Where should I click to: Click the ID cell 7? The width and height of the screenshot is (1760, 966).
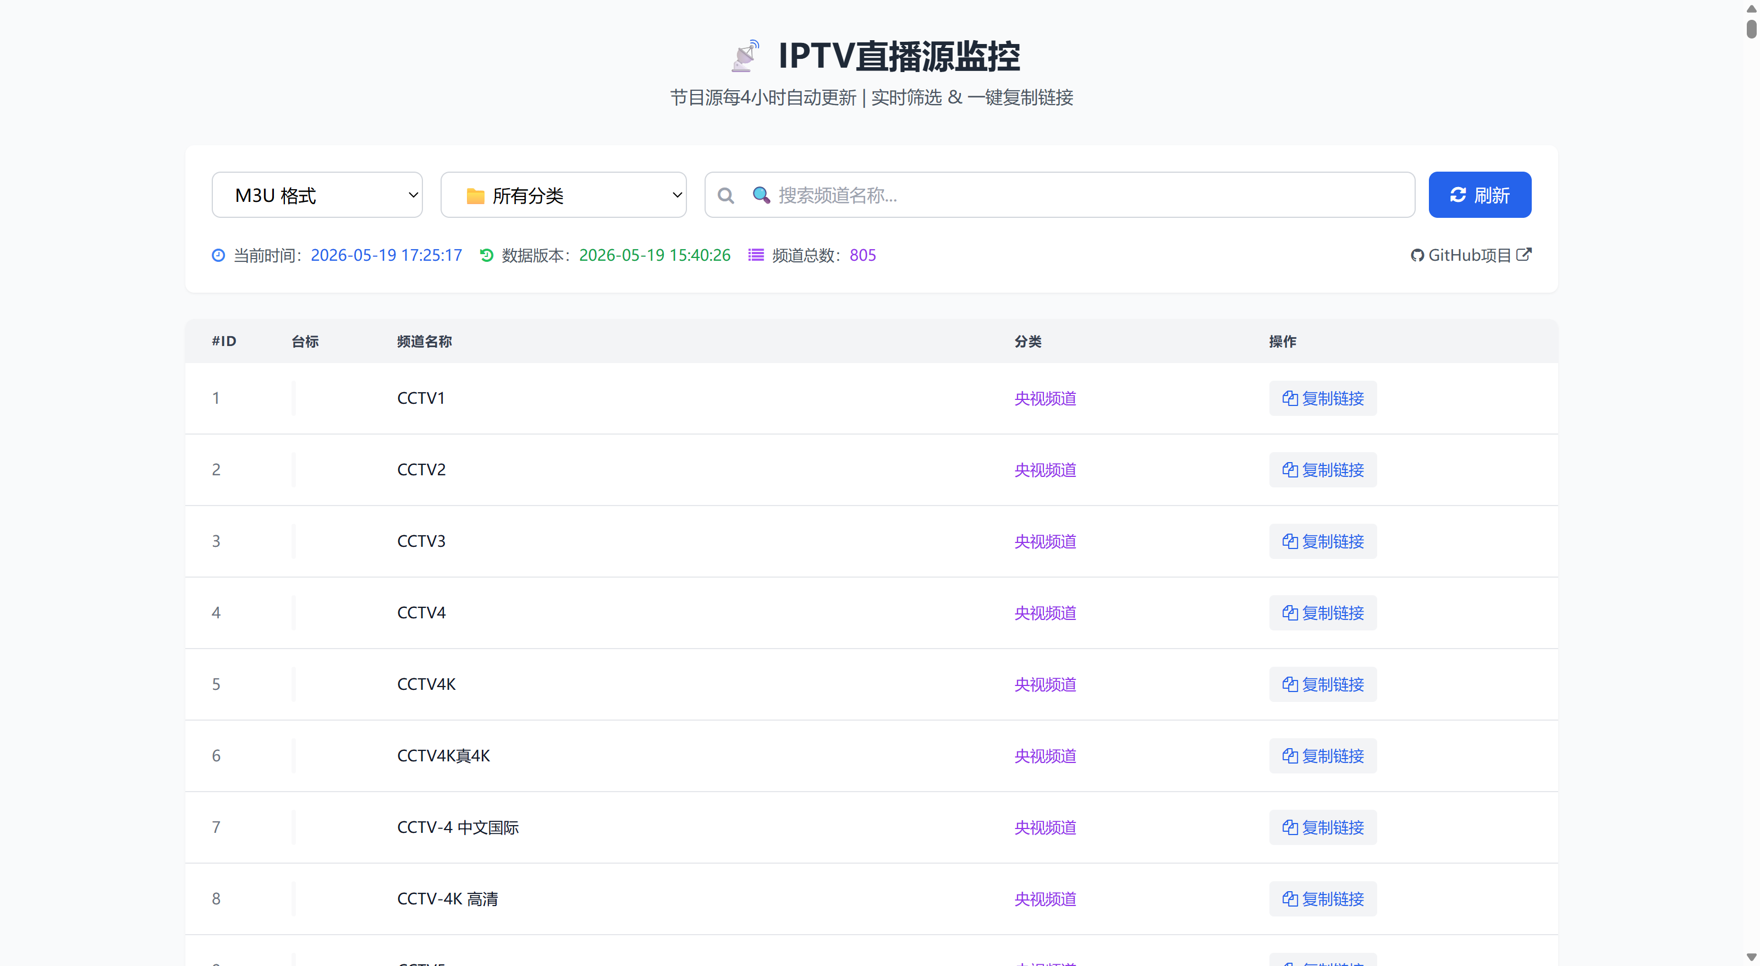tap(216, 827)
